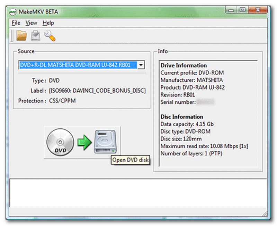Open preferences via the wrench icon

tap(50, 35)
